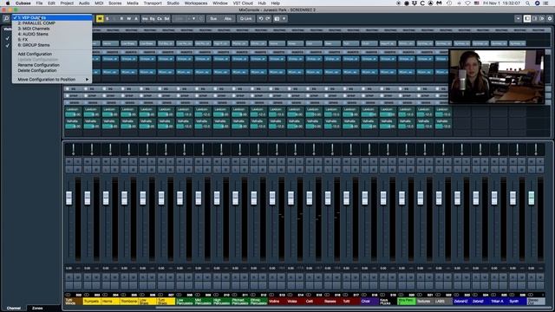Bypass all sends with Sd button
Viewport: 555px width, 312px height.
coord(166,18)
